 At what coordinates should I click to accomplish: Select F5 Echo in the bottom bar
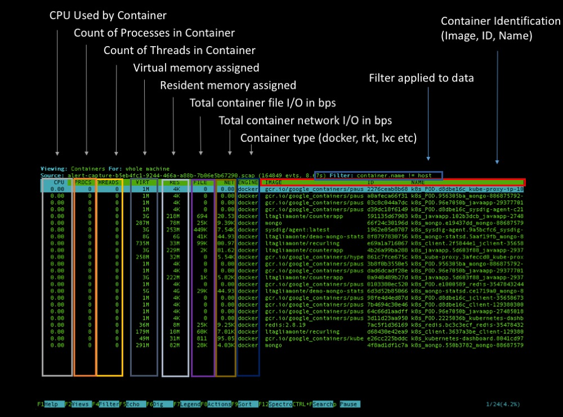(x=133, y=404)
